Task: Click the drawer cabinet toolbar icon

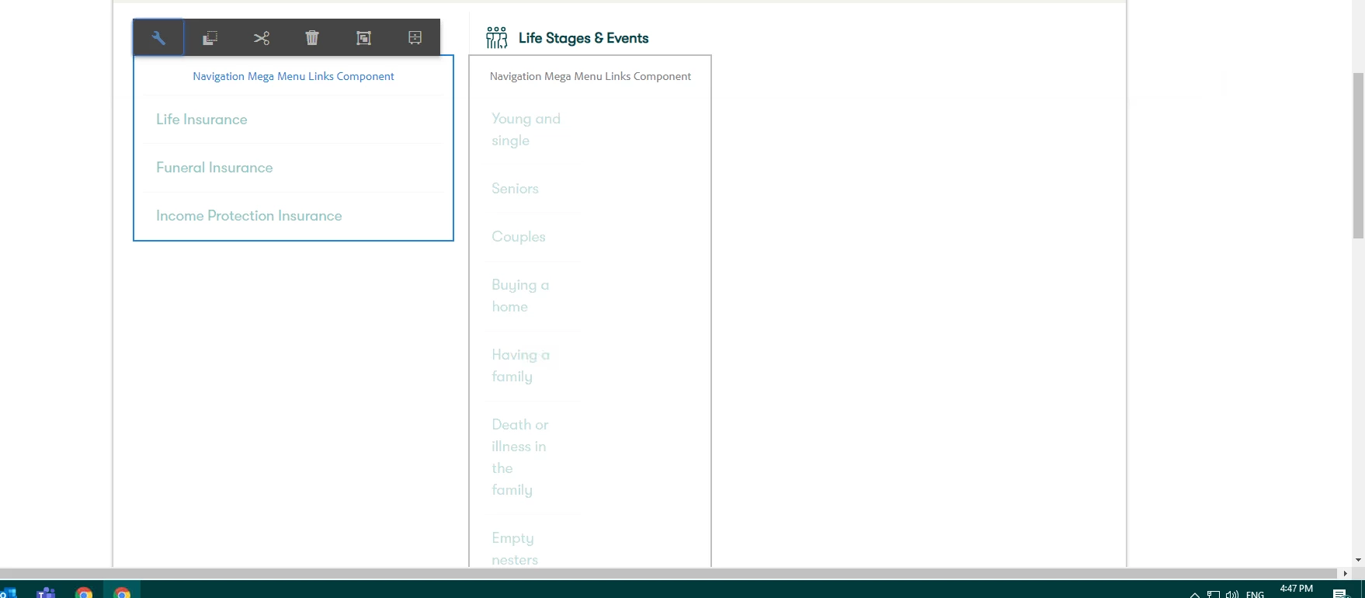Action: click(x=415, y=37)
